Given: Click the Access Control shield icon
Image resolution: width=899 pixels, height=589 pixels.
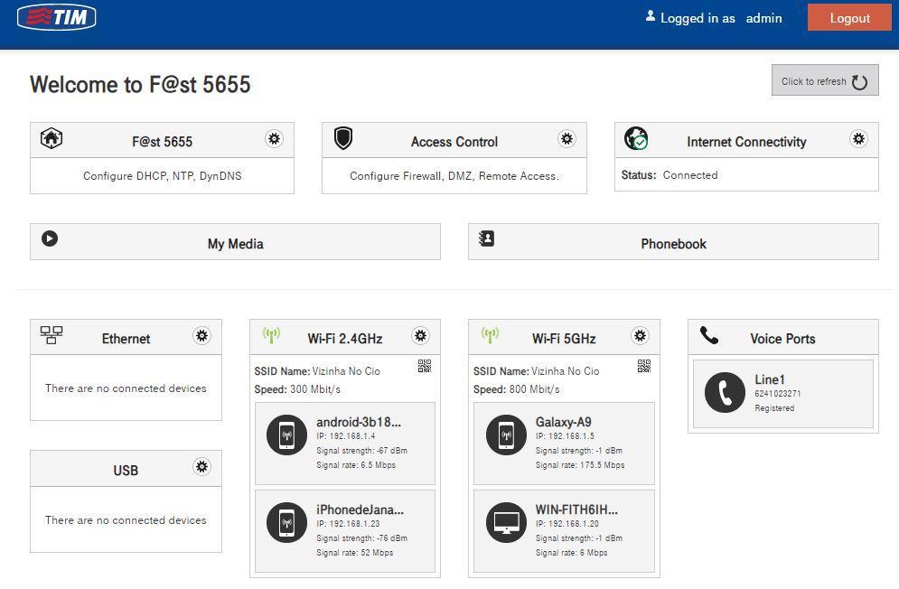Looking at the screenshot, I should (343, 138).
